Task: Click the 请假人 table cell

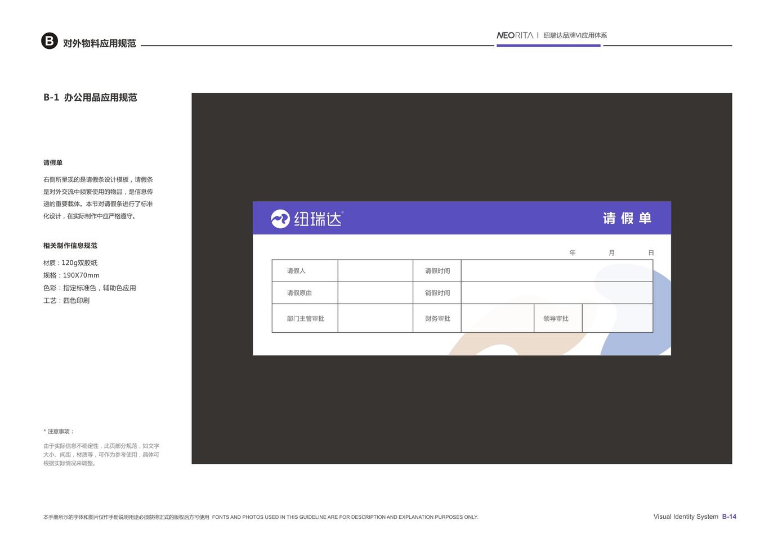Action: (305, 271)
